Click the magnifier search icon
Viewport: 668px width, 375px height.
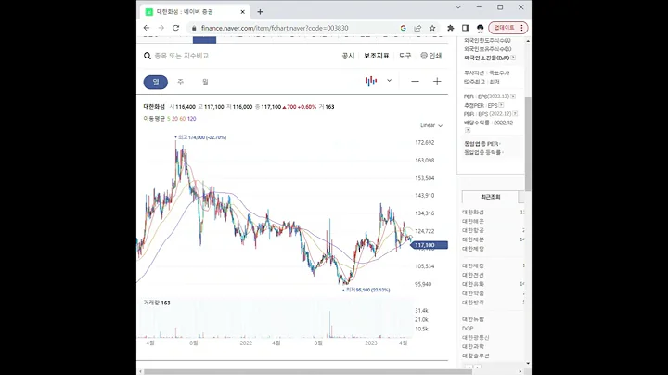148,56
